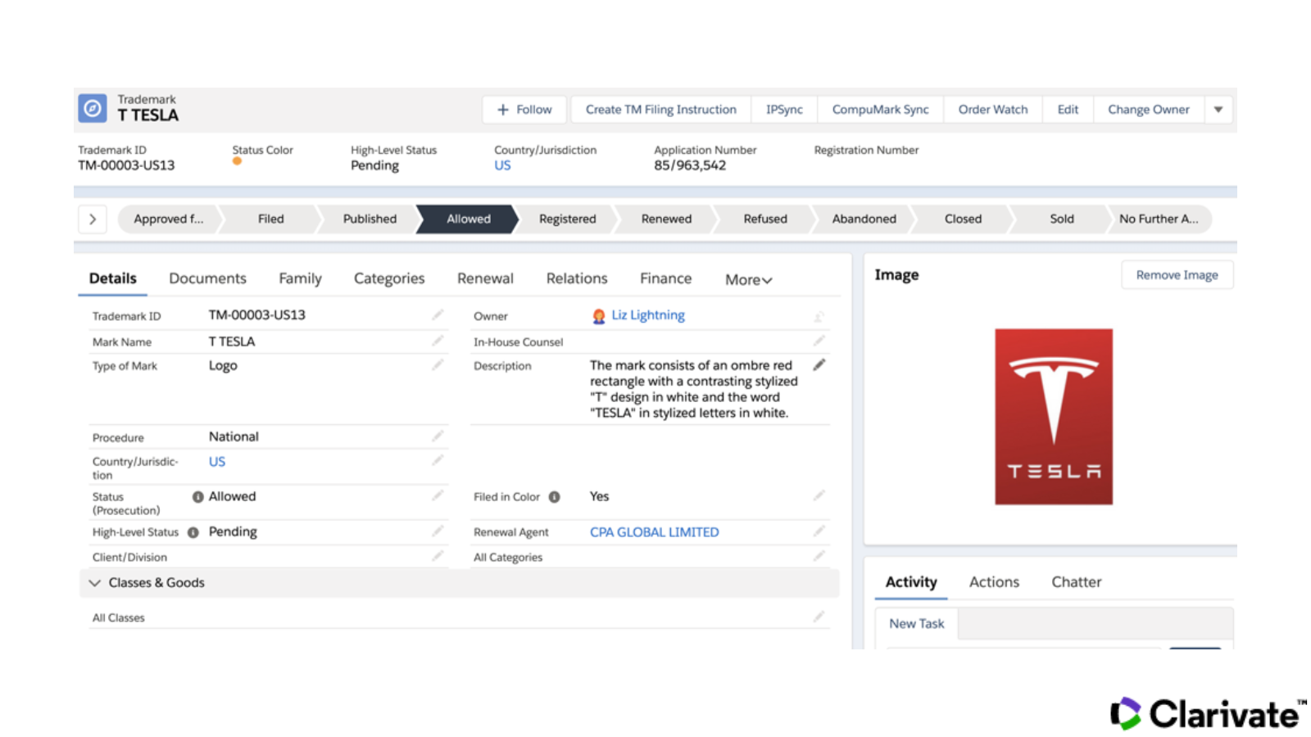Click Liz Lightning owner avatar icon

coord(599,316)
